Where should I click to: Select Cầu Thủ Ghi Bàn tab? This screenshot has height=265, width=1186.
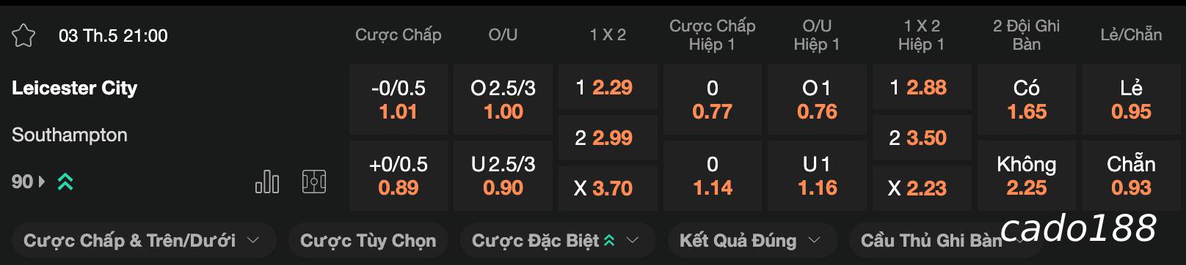(x=931, y=240)
